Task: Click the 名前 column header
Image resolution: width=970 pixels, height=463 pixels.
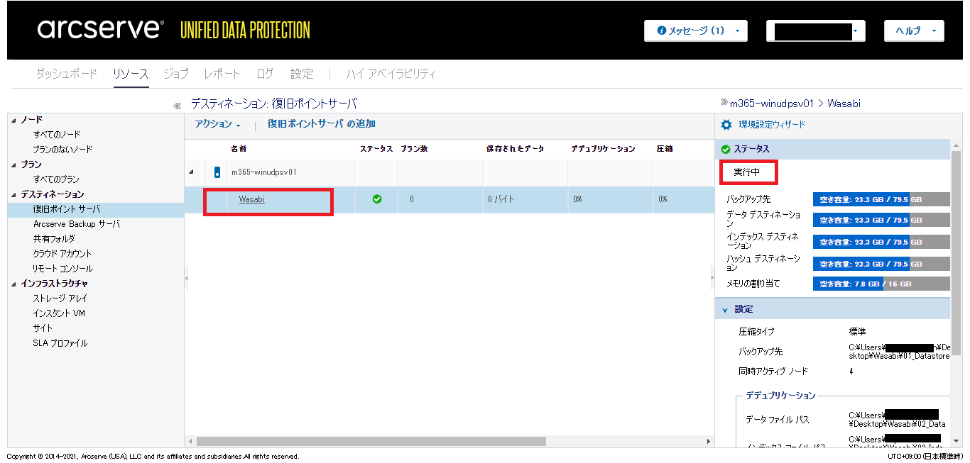Action: tap(239, 149)
